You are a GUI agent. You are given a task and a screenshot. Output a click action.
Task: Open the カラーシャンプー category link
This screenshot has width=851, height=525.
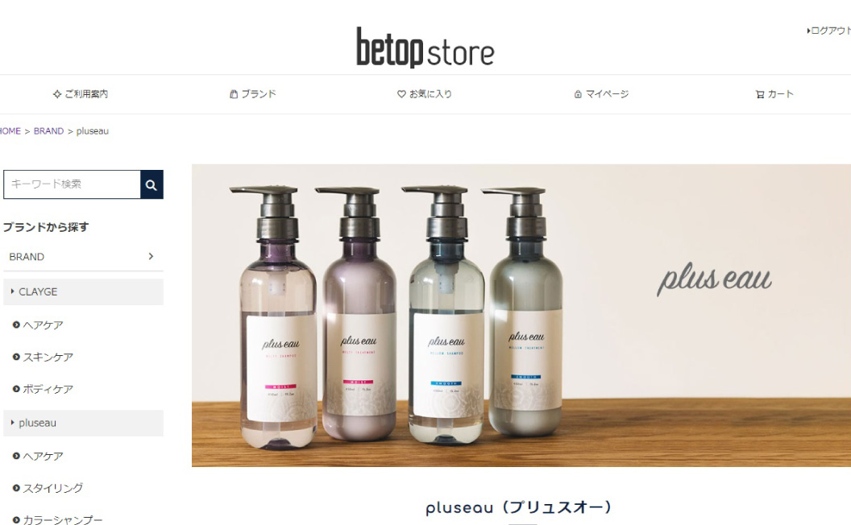62,519
